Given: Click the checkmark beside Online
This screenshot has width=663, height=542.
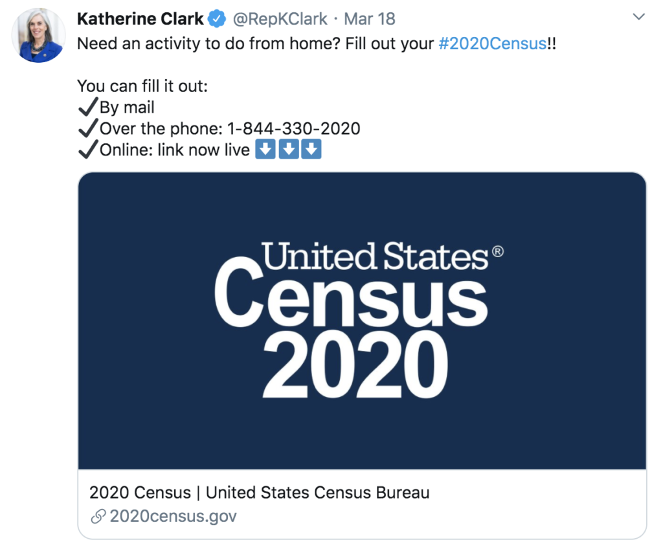Looking at the screenshot, I should click(x=87, y=150).
